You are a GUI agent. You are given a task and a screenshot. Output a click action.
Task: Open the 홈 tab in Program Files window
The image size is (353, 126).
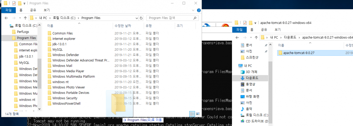click(21, 10)
